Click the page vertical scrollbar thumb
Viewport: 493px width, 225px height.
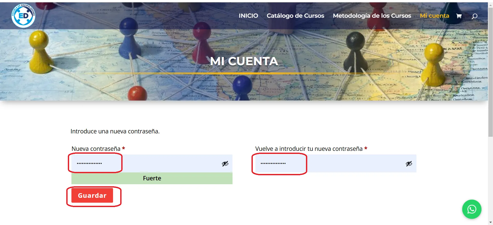pos(490,72)
